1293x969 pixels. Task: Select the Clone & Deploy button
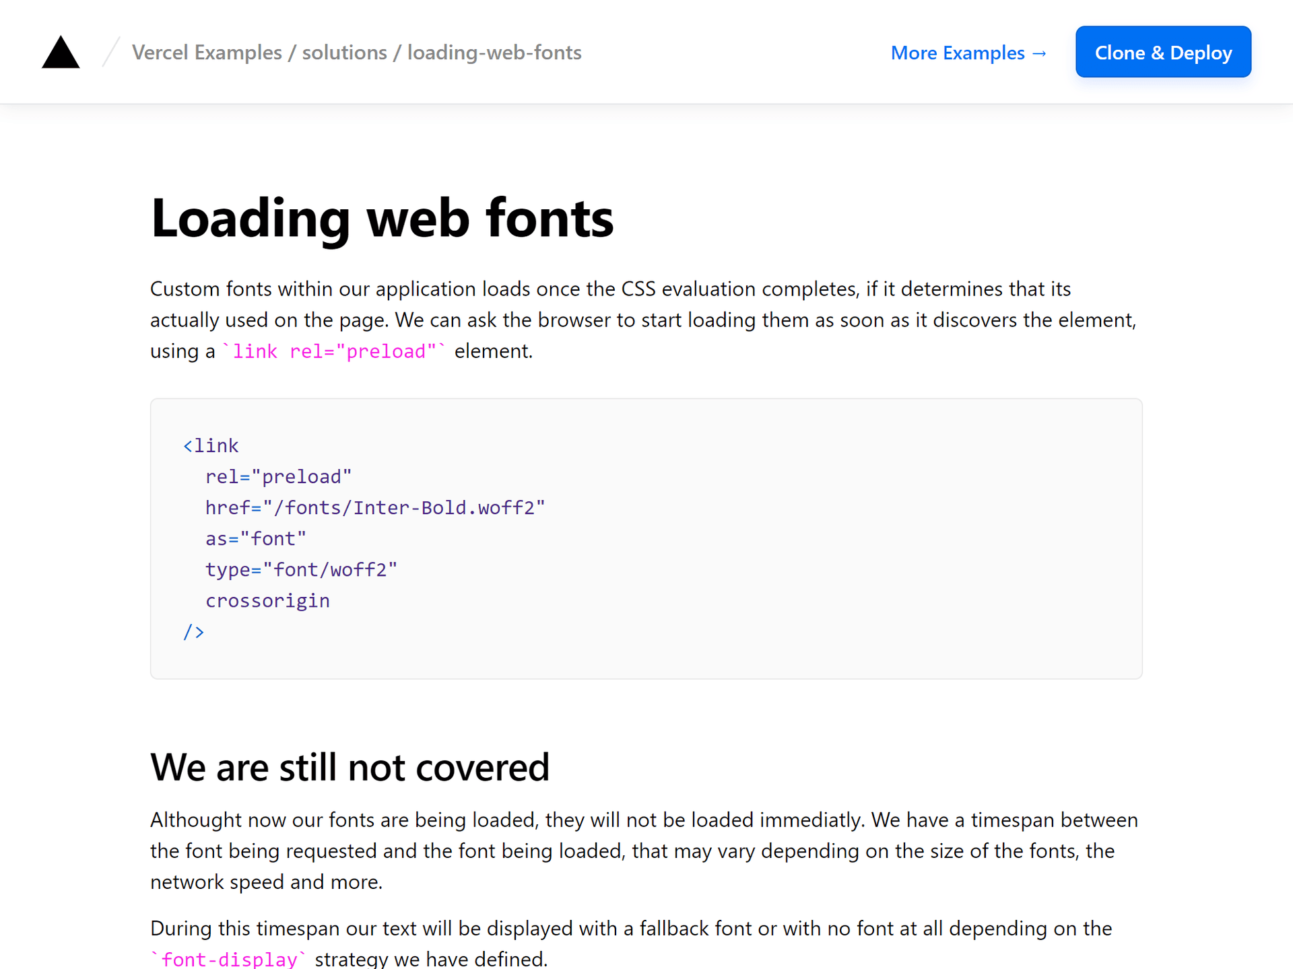tap(1163, 52)
